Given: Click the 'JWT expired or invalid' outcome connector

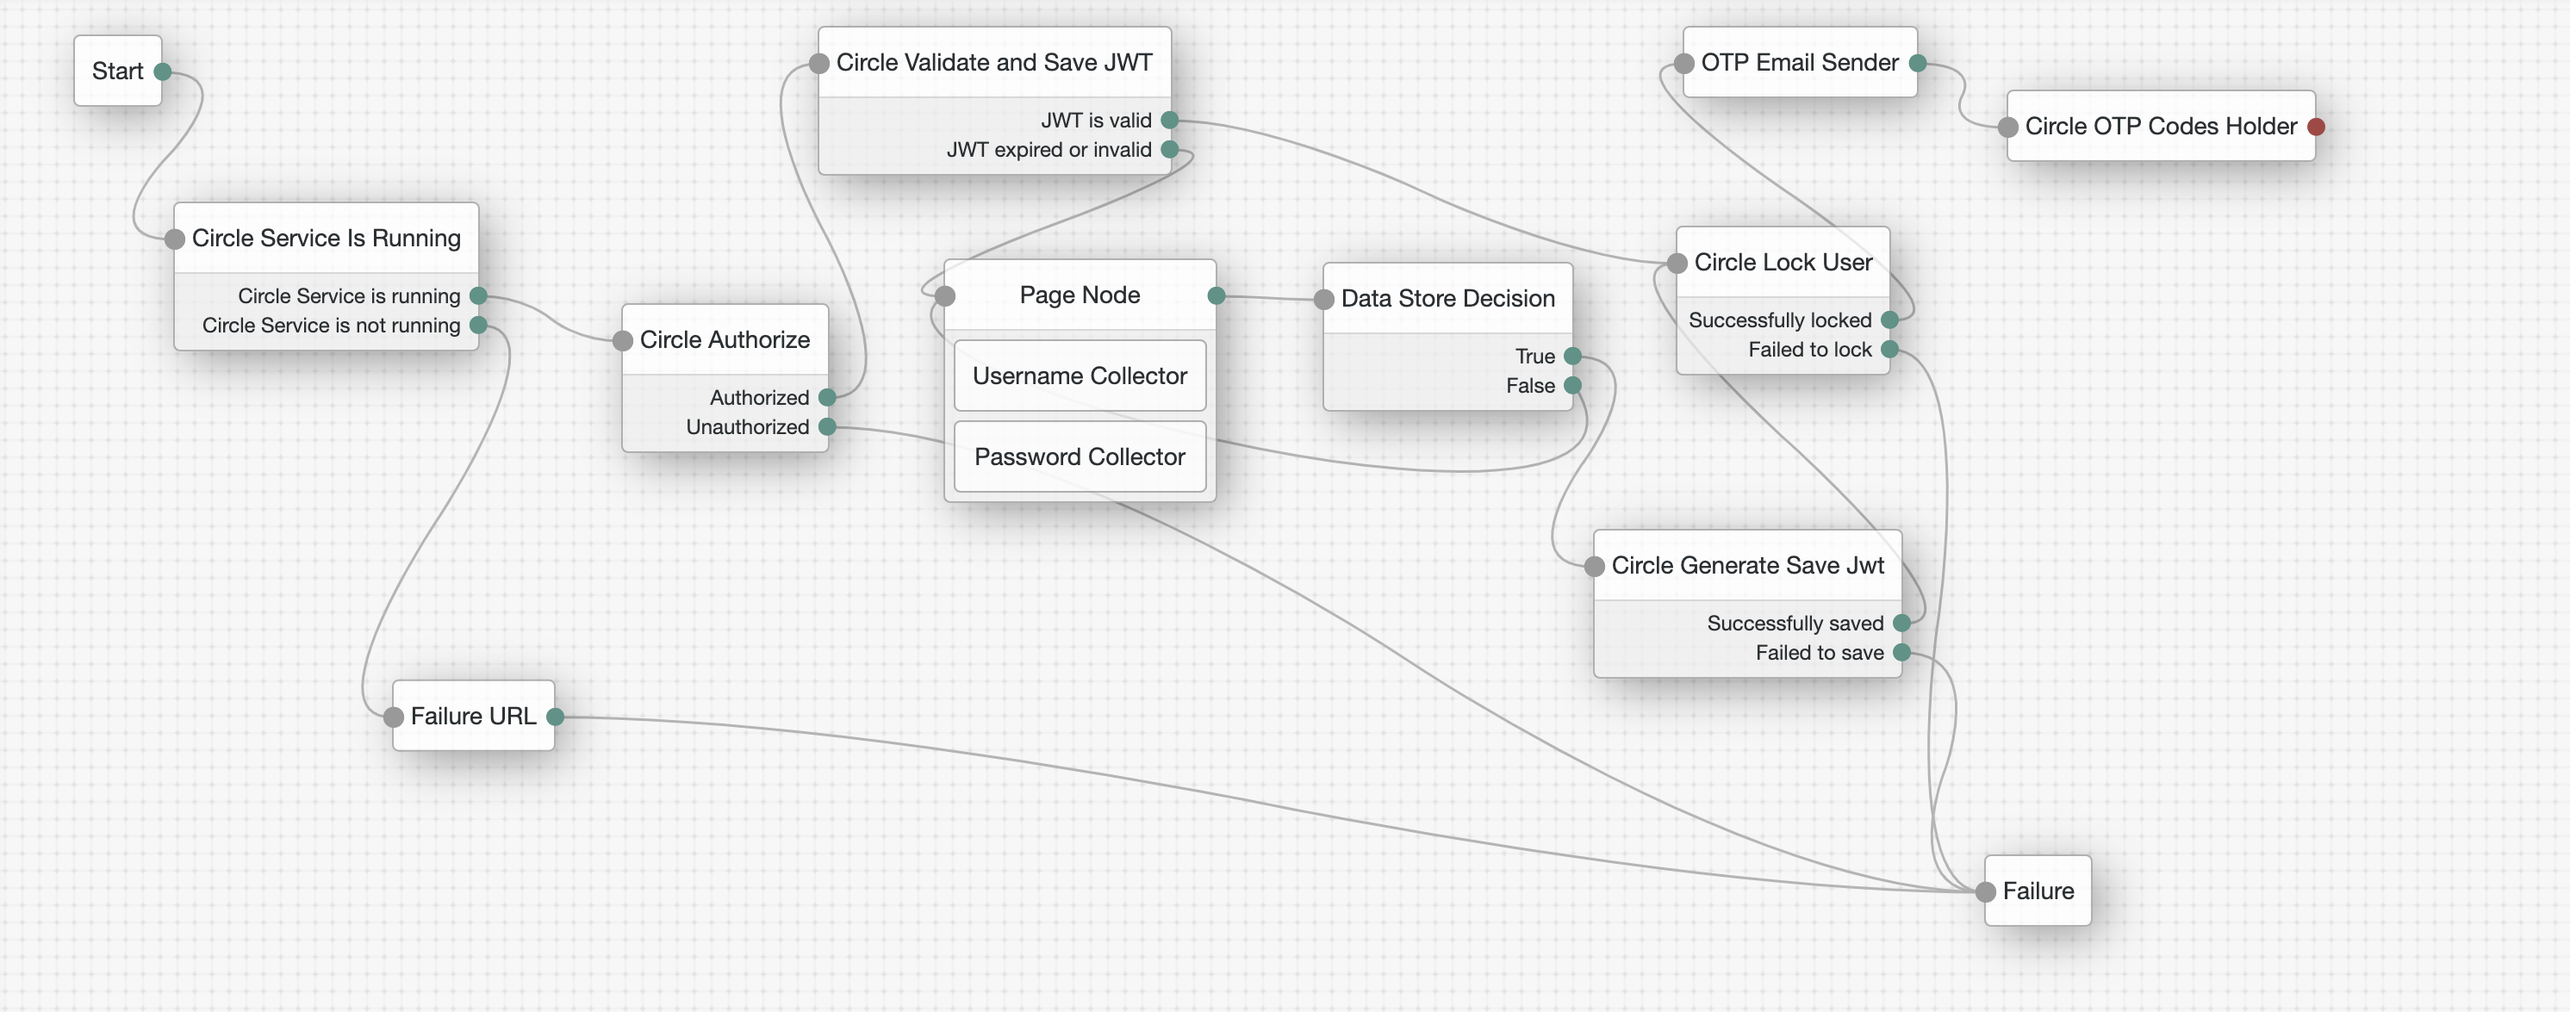Looking at the screenshot, I should tap(1169, 150).
